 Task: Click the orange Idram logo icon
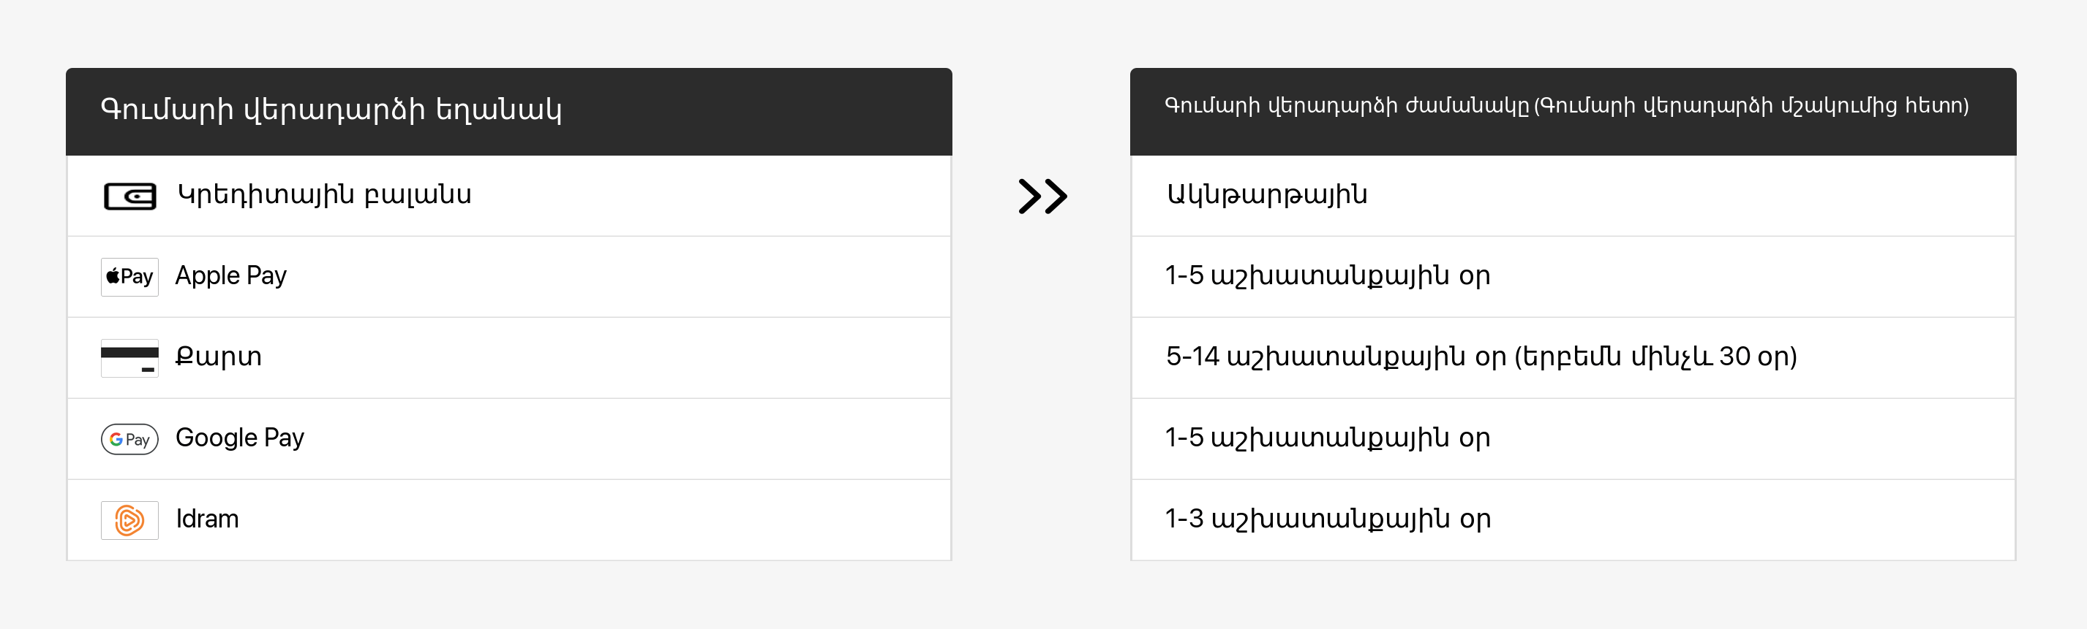tap(129, 519)
